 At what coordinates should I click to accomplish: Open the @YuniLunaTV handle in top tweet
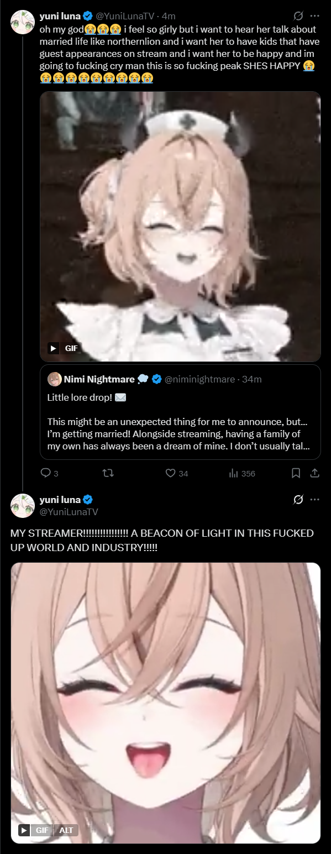127,16
